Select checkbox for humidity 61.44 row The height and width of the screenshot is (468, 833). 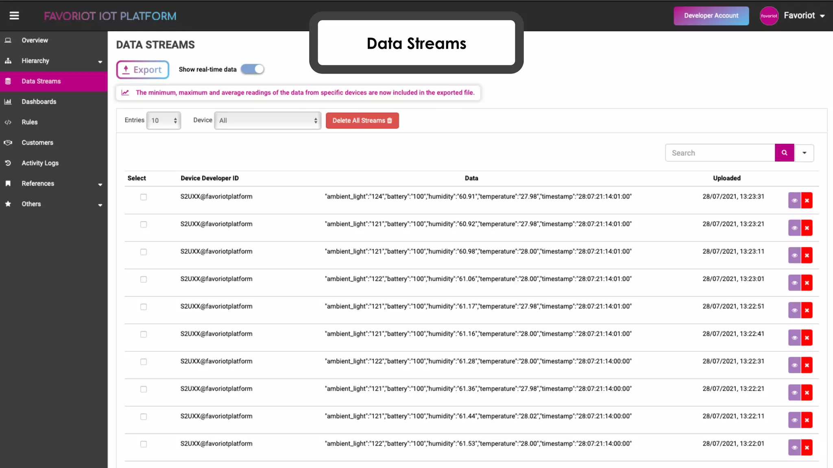(x=144, y=416)
